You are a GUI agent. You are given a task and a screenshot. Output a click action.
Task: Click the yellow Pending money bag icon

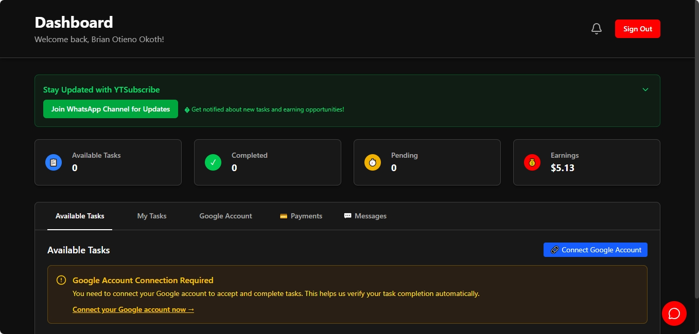373,162
